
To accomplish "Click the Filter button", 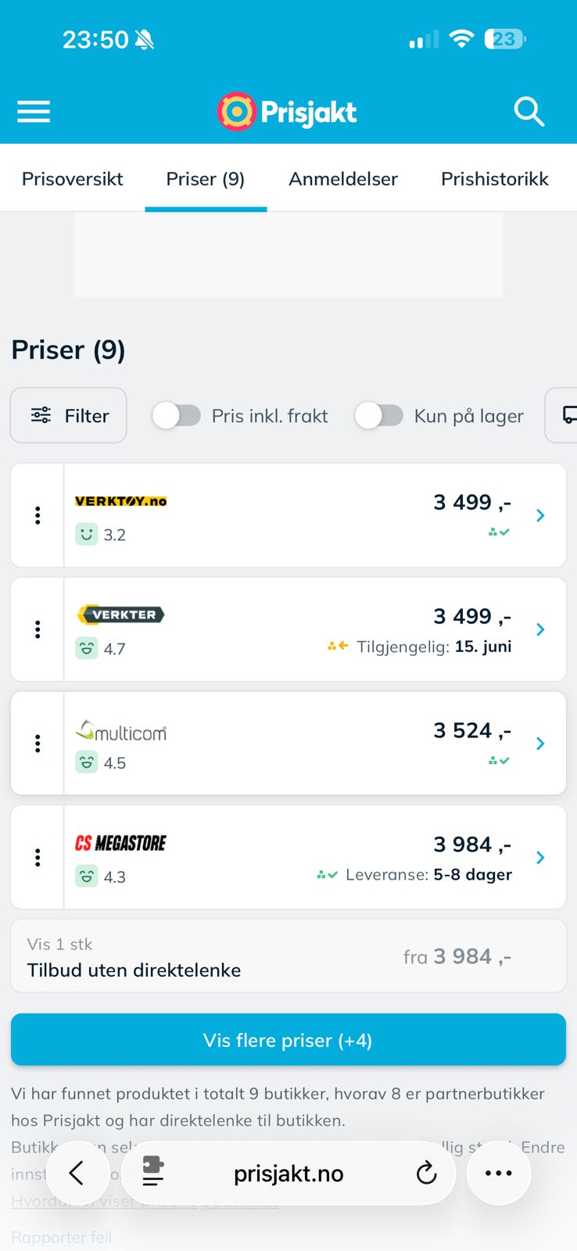I will (x=69, y=415).
